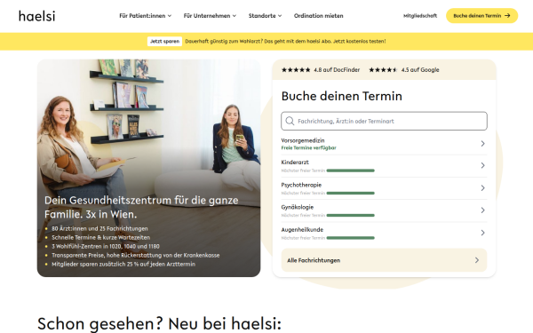Open Vorsorgemedizin via its chevron arrow
Screen dimensions: 533x333
(482, 144)
